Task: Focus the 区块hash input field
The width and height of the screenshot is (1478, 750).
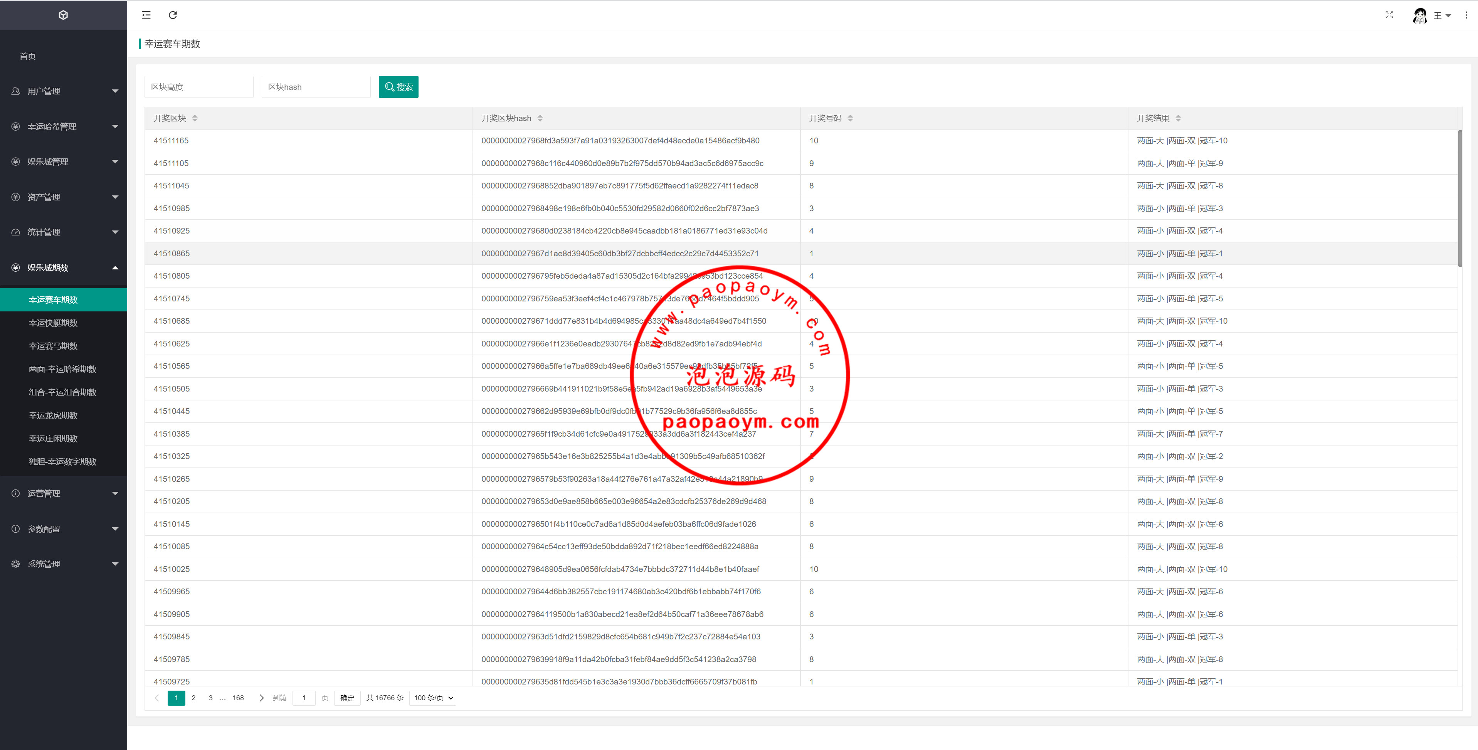Action: click(x=316, y=87)
